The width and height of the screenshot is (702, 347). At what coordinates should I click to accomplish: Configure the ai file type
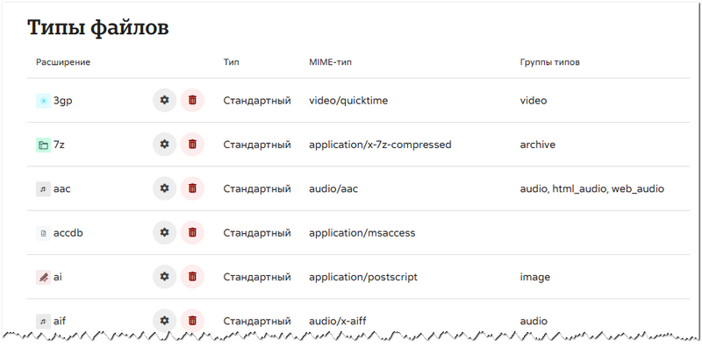pos(164,277)
